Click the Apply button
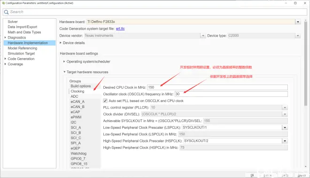This screenshot has height=178, width=310. 302,175
